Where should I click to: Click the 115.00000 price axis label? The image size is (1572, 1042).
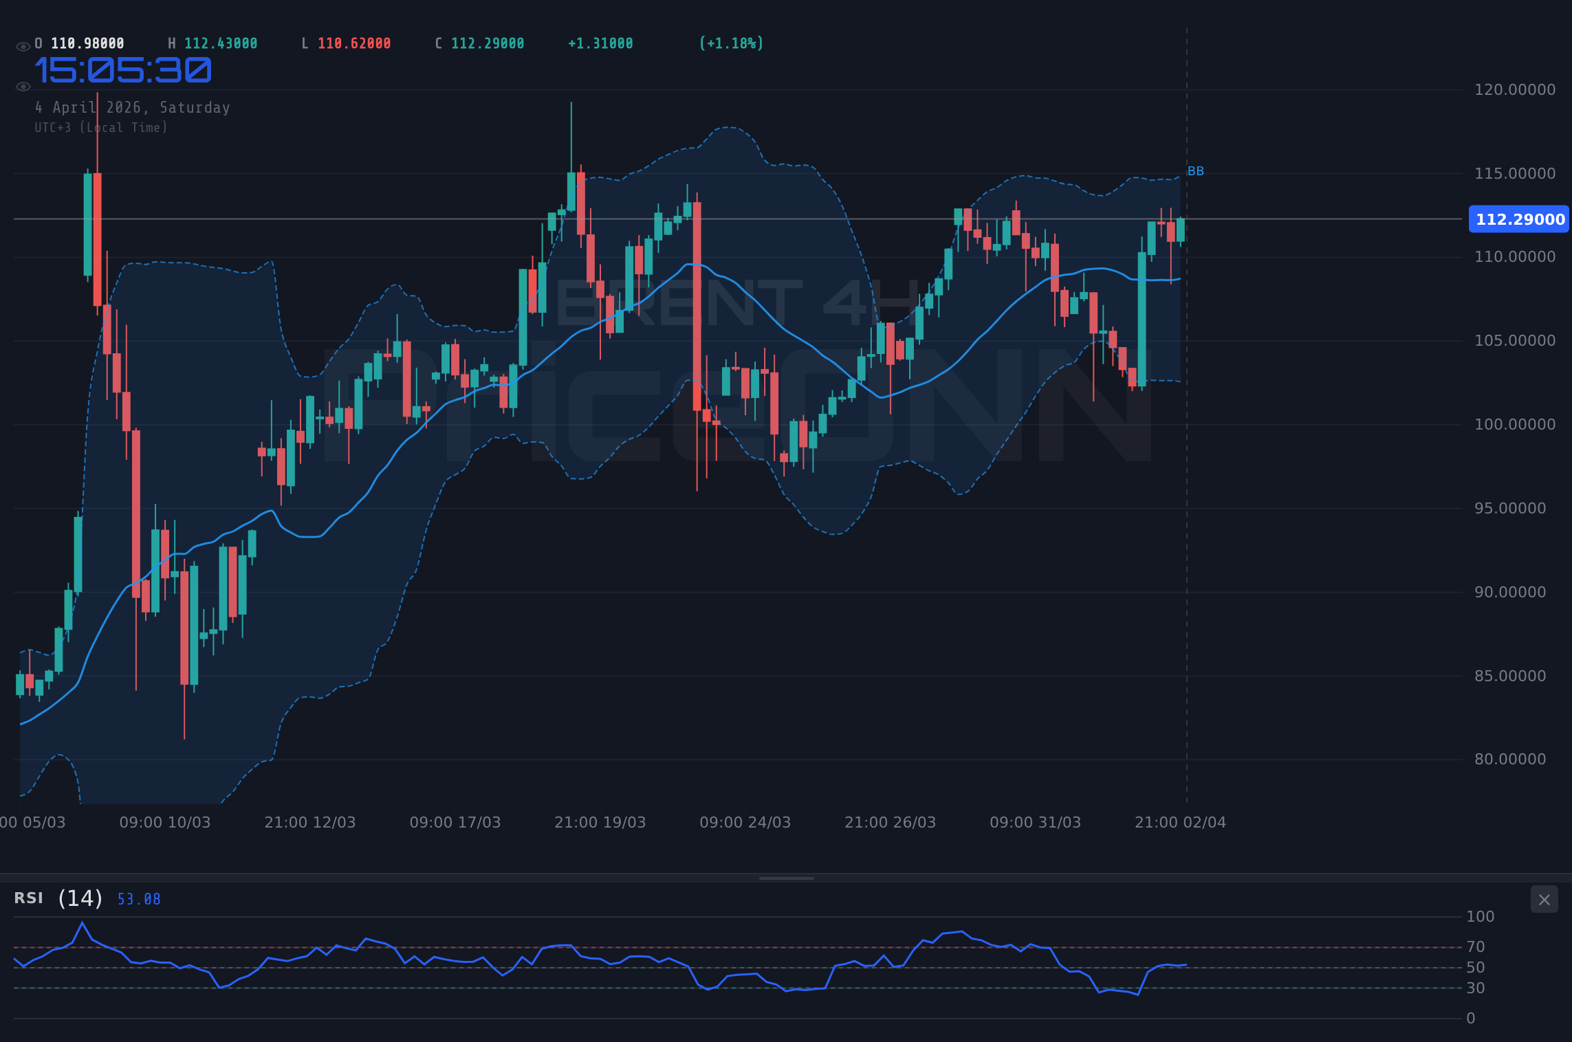[x=1515, y=174]
